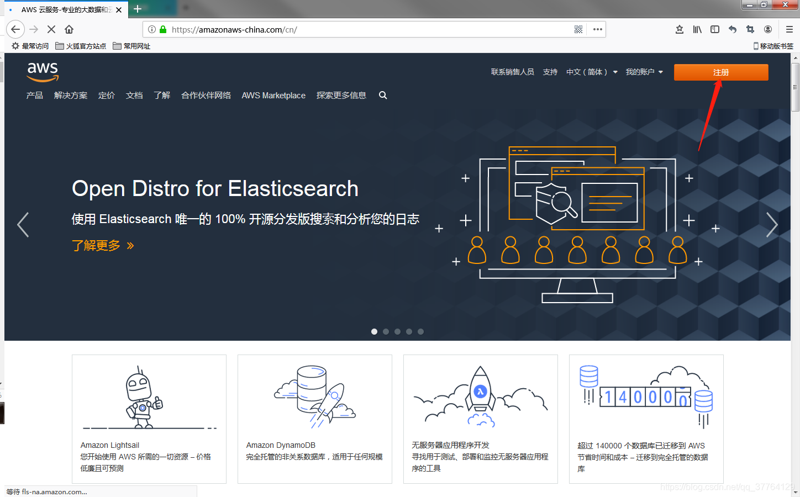Open AWS Marketplace navigation item

[273, 95]
